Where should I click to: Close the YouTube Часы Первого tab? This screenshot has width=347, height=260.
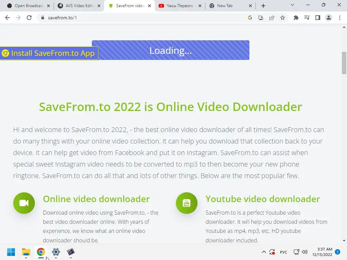click(200, 6)
